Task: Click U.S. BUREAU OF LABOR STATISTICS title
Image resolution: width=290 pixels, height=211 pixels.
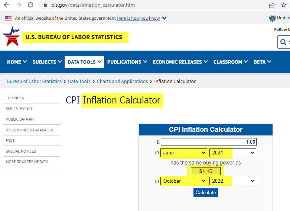Action: click(x=74, y=37)
